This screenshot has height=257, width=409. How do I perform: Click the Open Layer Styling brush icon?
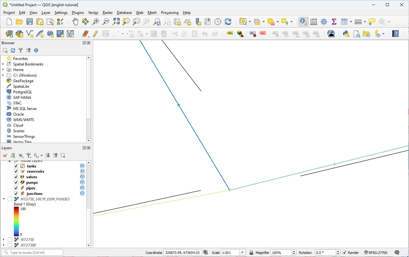(x=5, y=155)
